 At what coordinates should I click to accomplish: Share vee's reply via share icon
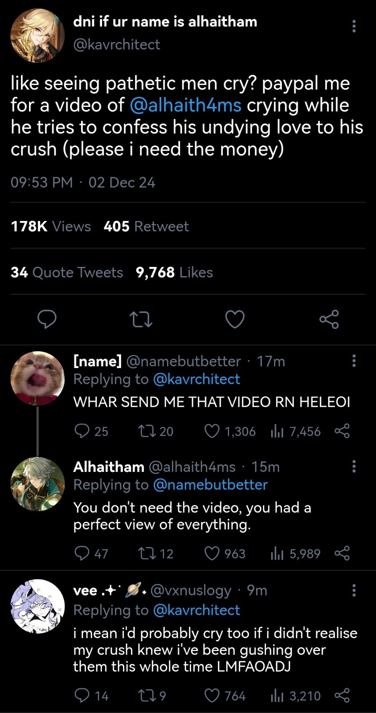click(342, 696)
